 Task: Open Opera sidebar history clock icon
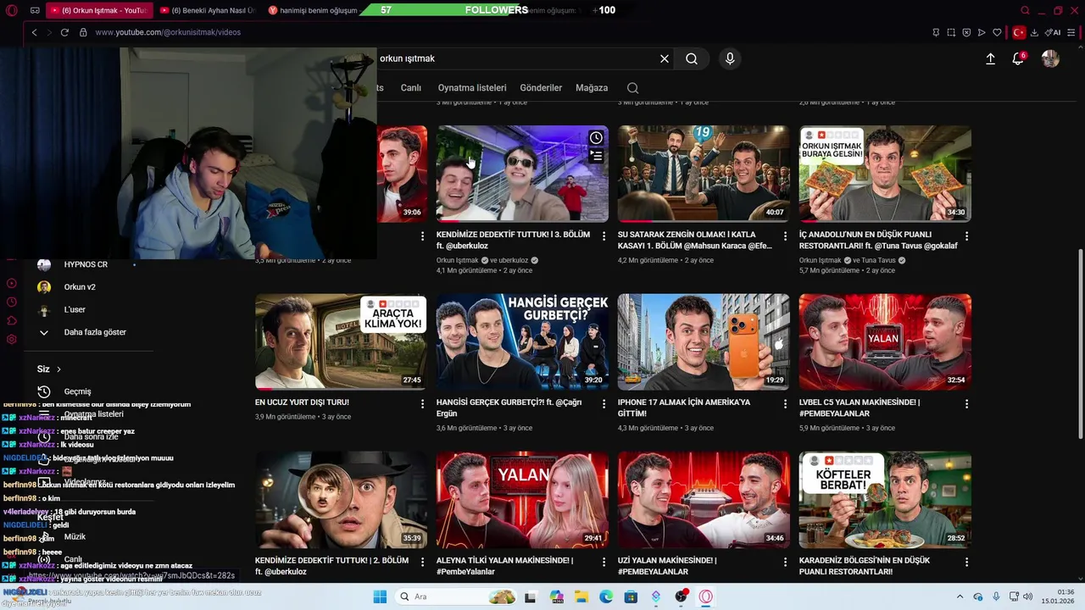coord(12,302)
